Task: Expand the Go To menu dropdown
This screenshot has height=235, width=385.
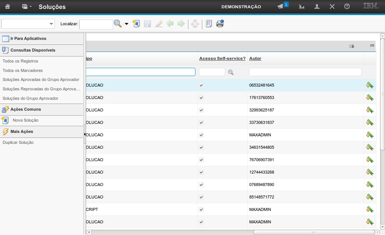Action: [x=26, y=7]
